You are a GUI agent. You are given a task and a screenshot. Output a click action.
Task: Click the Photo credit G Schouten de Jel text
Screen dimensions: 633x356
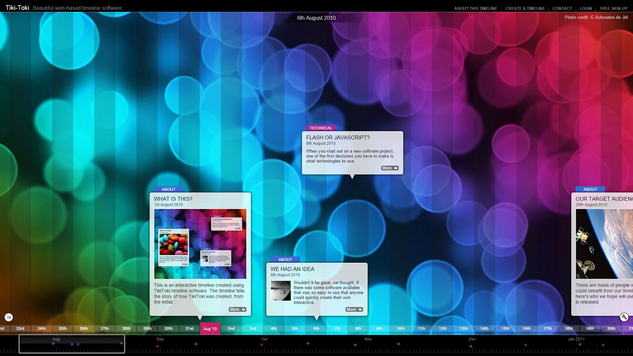click(596, 17)
